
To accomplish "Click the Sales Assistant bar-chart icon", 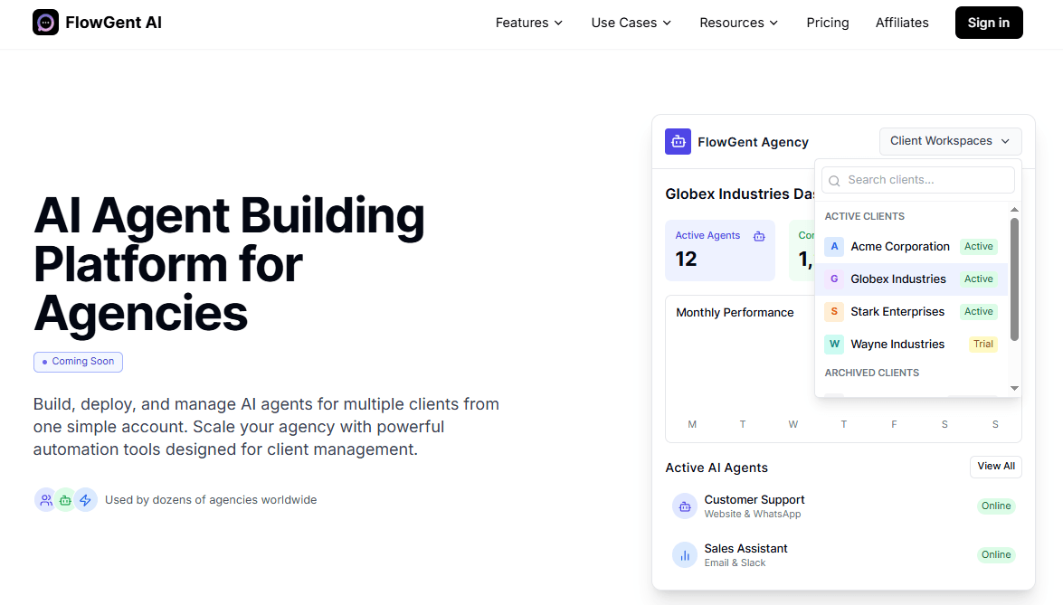I will tap(683, 554).
